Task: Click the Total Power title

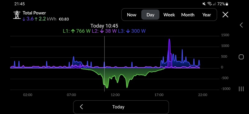Action: [x=34, y=13]
